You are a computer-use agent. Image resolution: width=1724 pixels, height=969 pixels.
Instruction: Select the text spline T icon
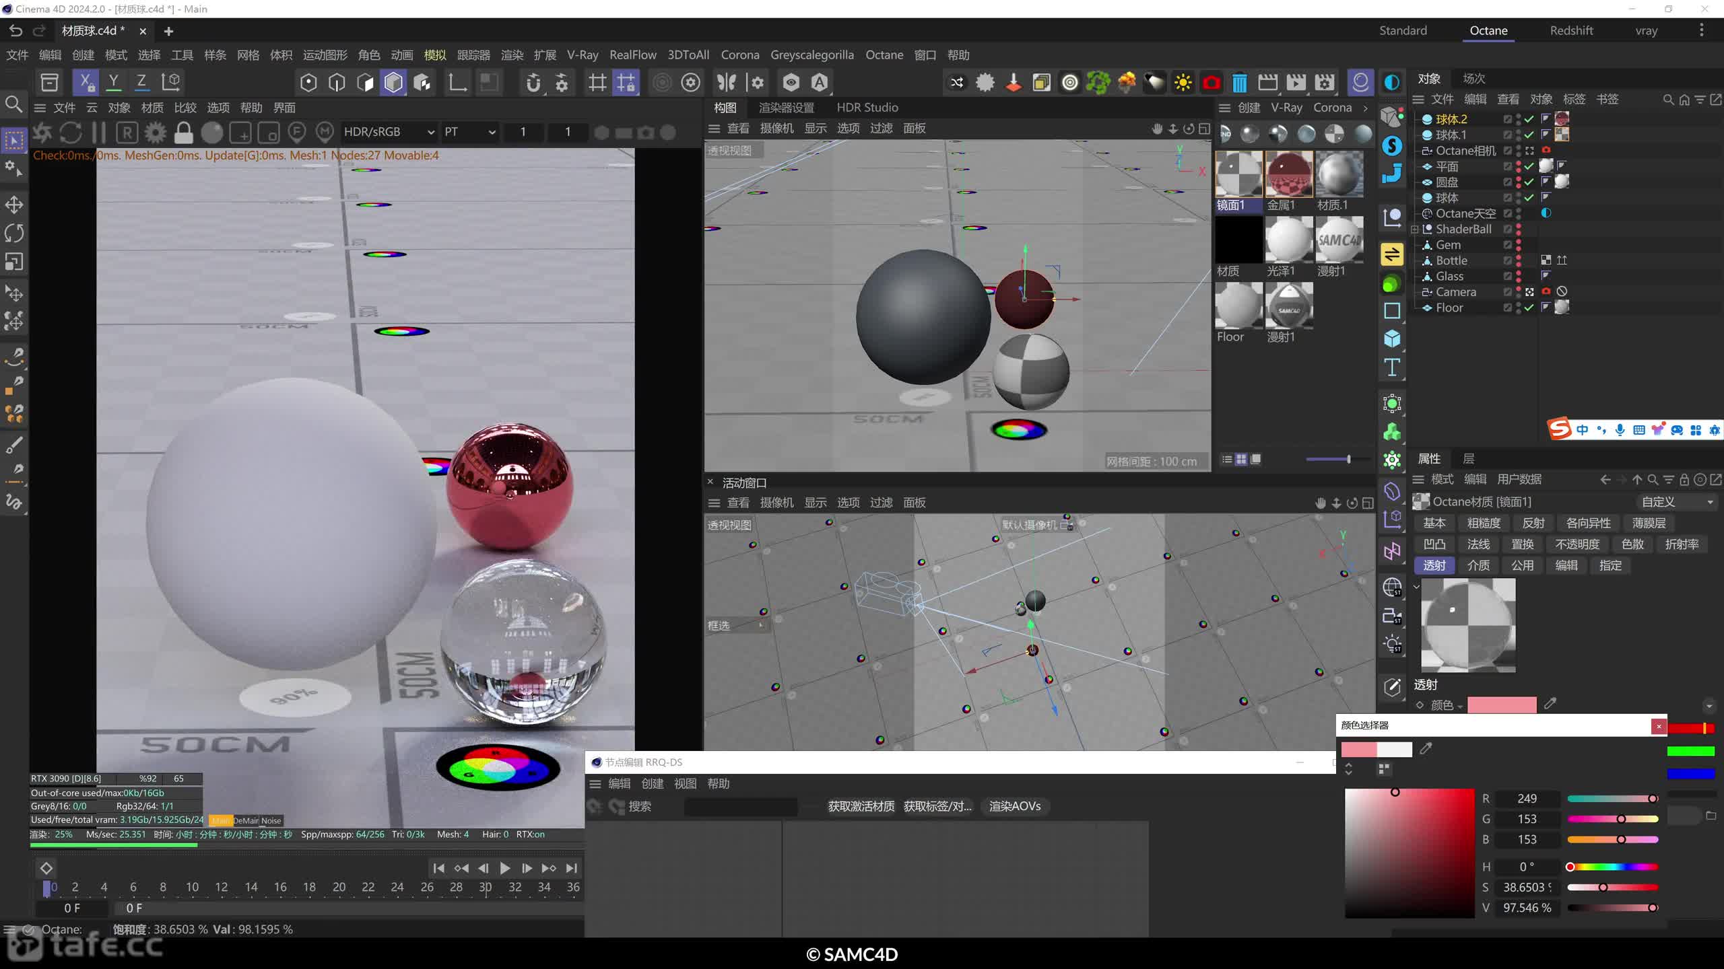pyautogui.click(x=1392, y=367)
